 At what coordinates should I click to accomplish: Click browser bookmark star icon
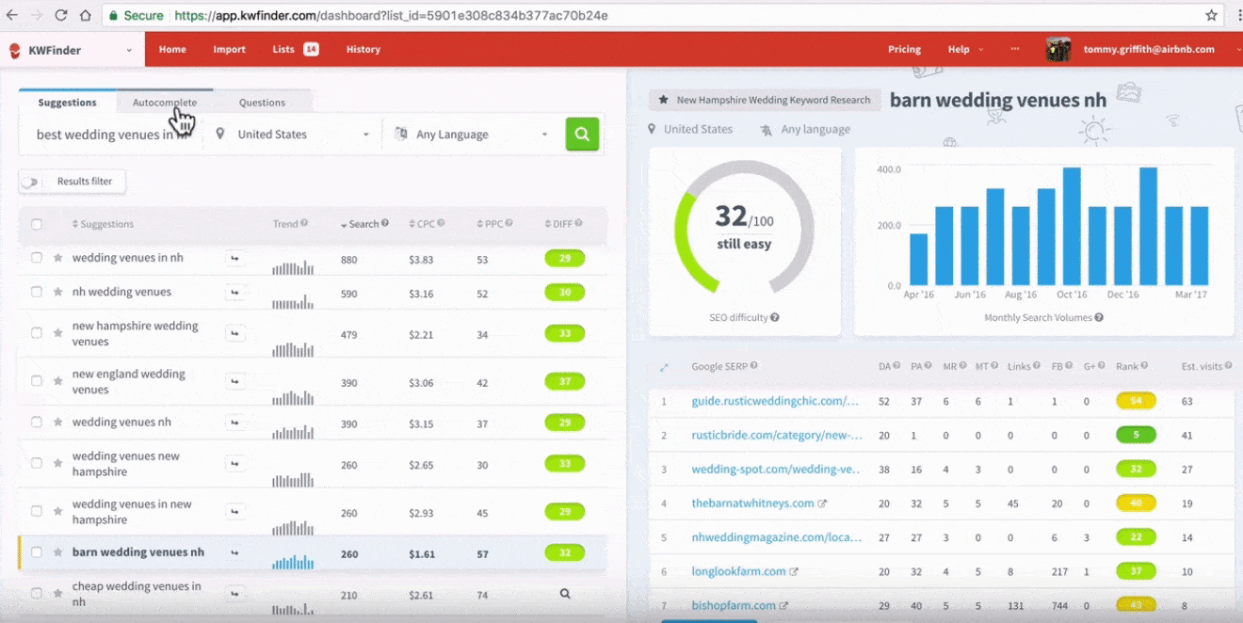click(1211, 15)
